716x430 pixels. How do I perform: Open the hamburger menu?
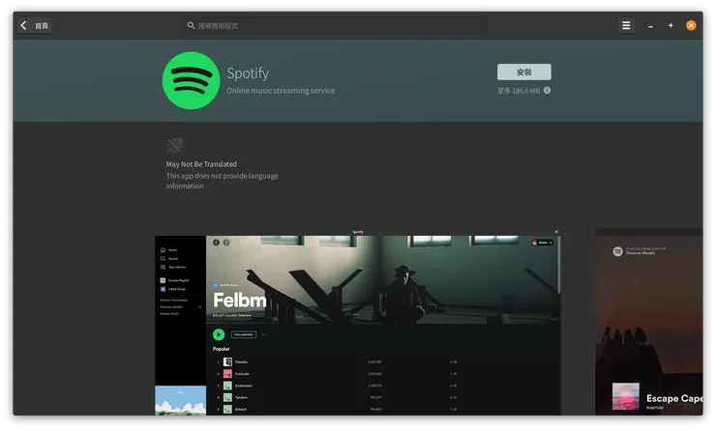626,25
